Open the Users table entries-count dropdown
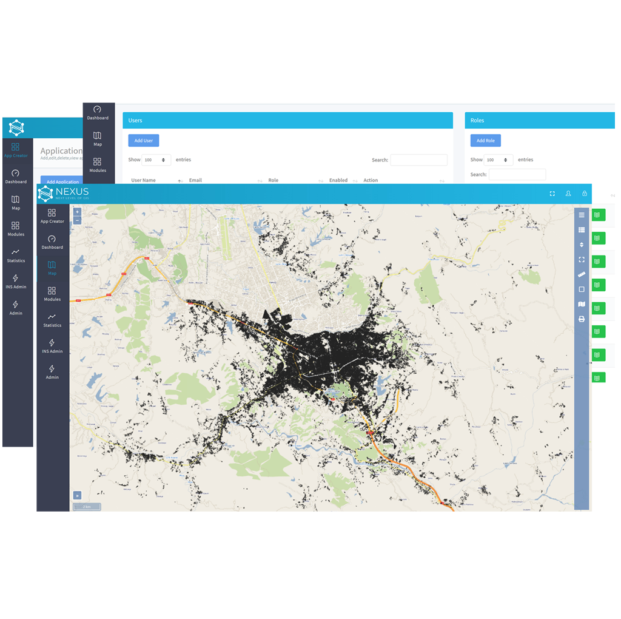The height and width of the screenshot is (619, 621). [x=156, y=160]
